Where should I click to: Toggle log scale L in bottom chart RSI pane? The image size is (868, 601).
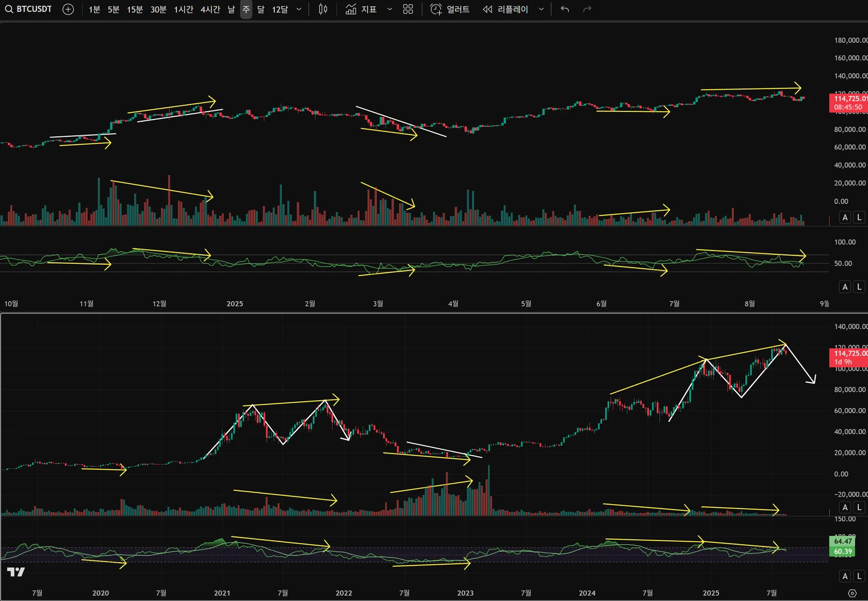click(859, 577)
